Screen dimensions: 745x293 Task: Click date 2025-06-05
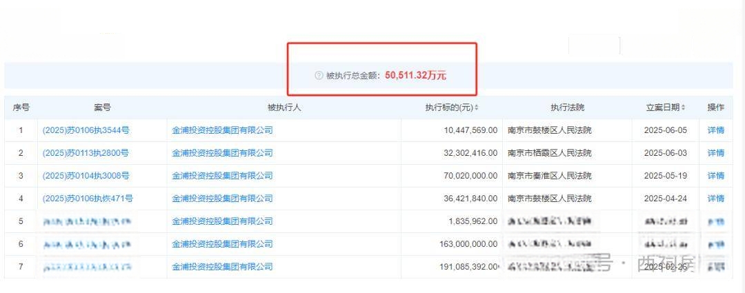coord(666,130)
